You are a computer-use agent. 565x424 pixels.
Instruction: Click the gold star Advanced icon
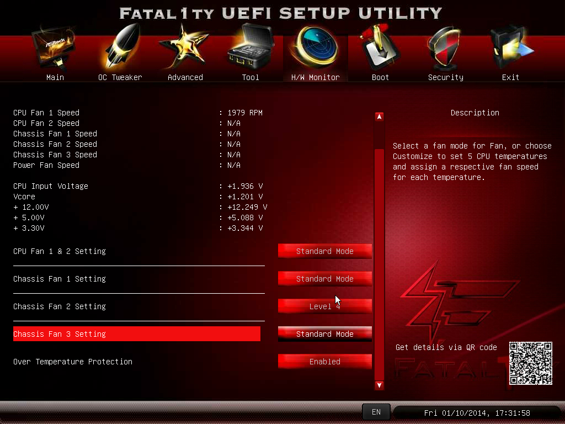point(184,47)
